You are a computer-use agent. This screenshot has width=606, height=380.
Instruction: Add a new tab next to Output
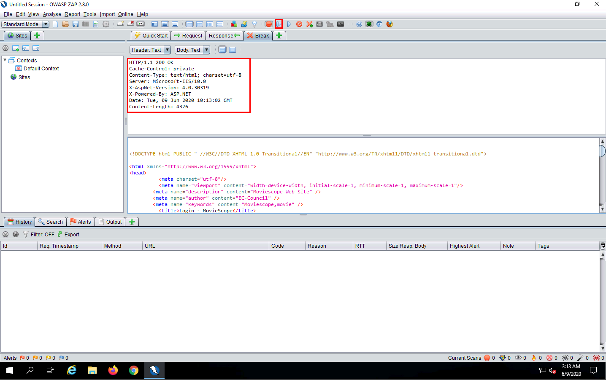[132, 222]
